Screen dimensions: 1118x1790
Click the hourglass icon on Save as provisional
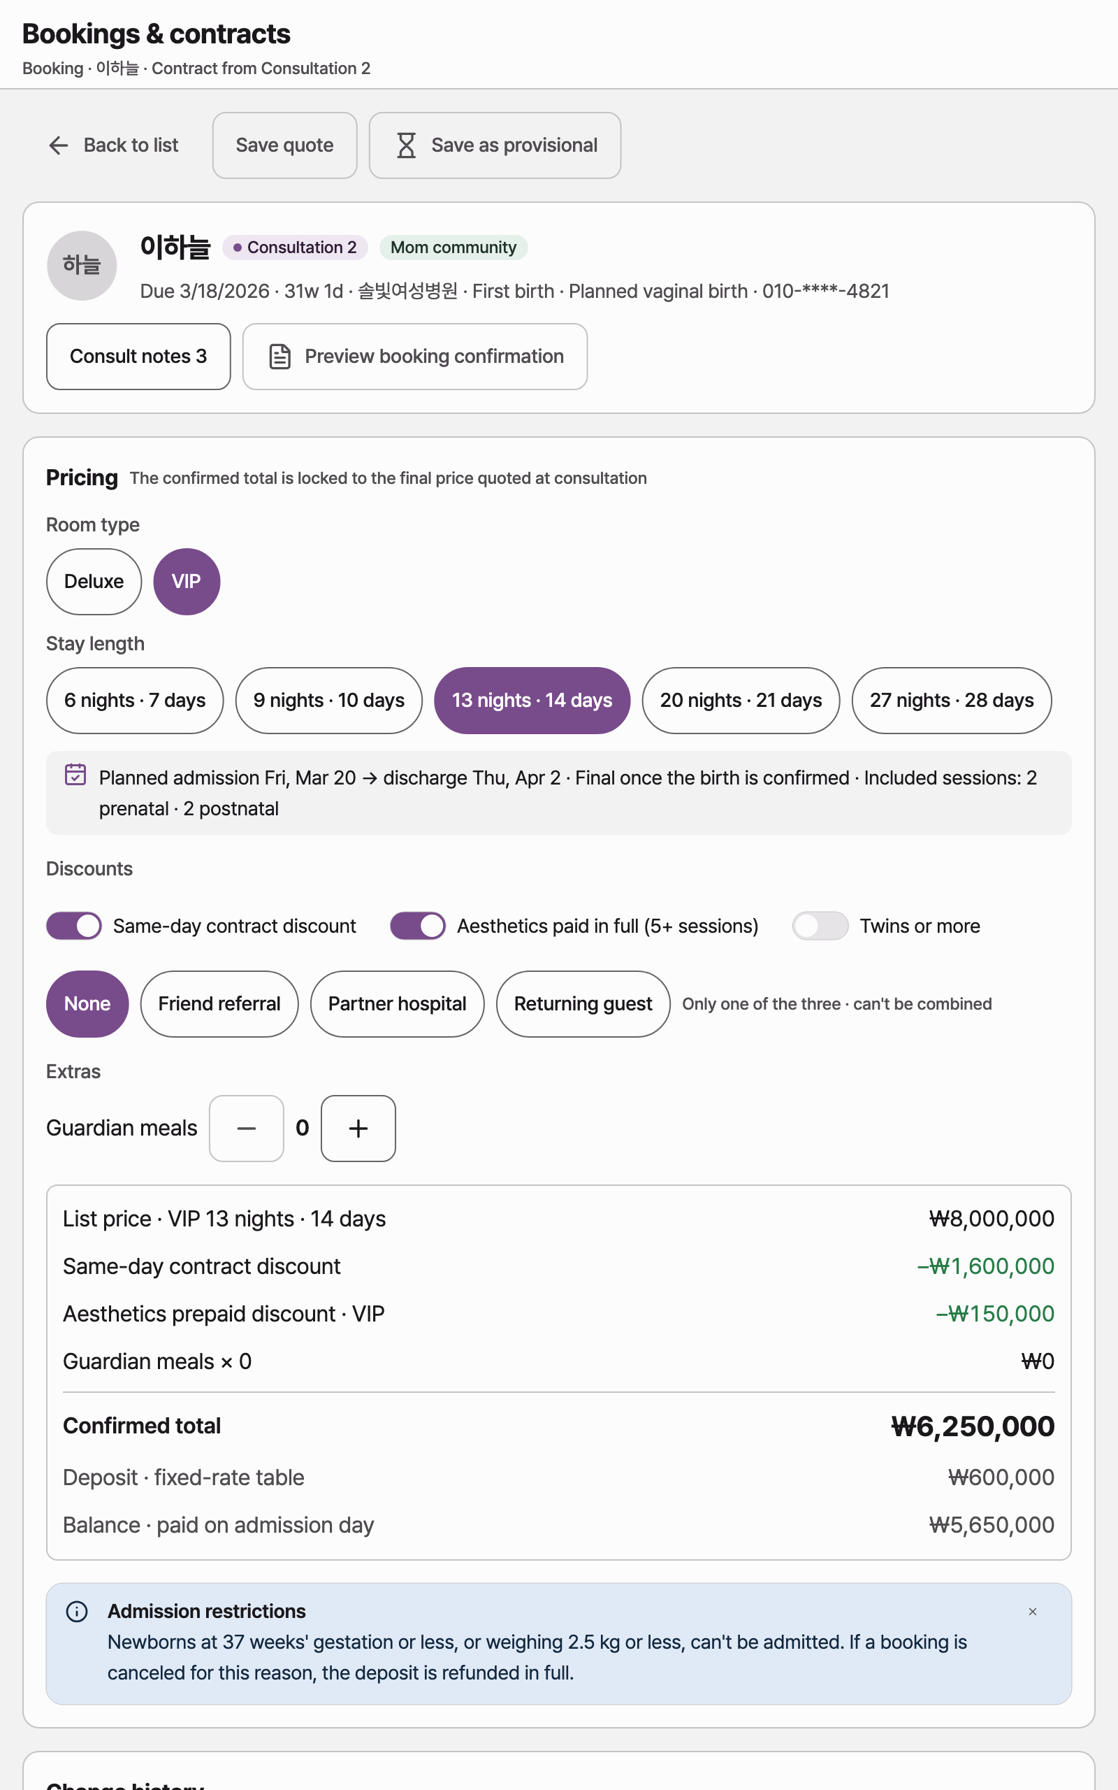point(406,145)
